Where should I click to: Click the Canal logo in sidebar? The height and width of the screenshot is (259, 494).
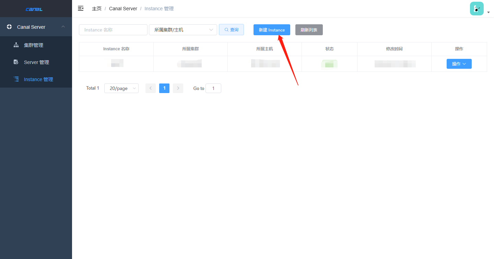[x=34, y=9]
